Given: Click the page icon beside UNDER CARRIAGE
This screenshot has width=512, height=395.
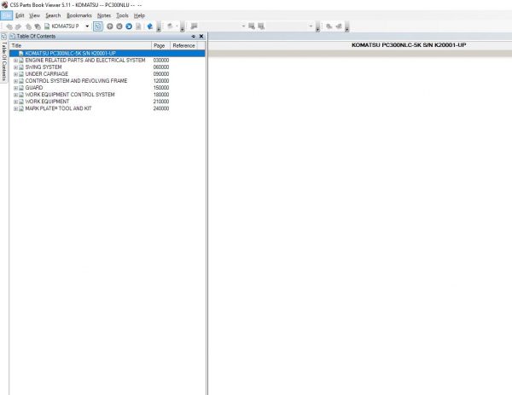Looking at the screenshot, I should 21,74.
